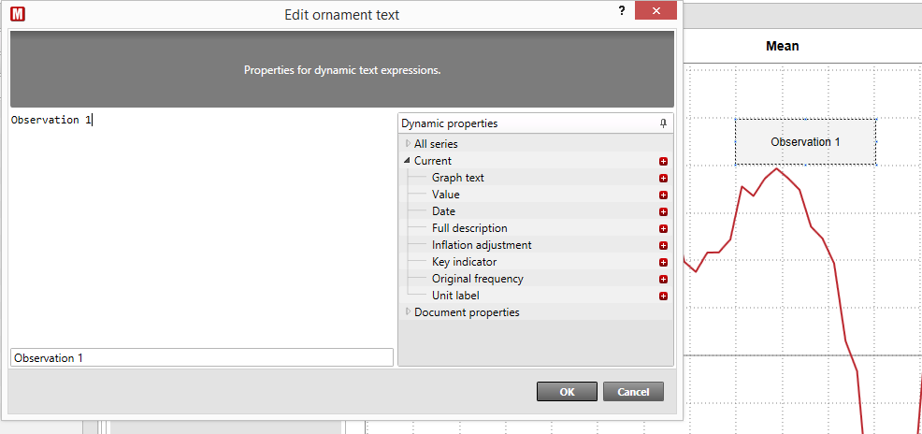
Task: Insert Value property using its red plus
Action: 663,195
